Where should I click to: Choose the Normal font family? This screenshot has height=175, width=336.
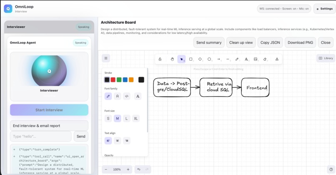[117, 96]
